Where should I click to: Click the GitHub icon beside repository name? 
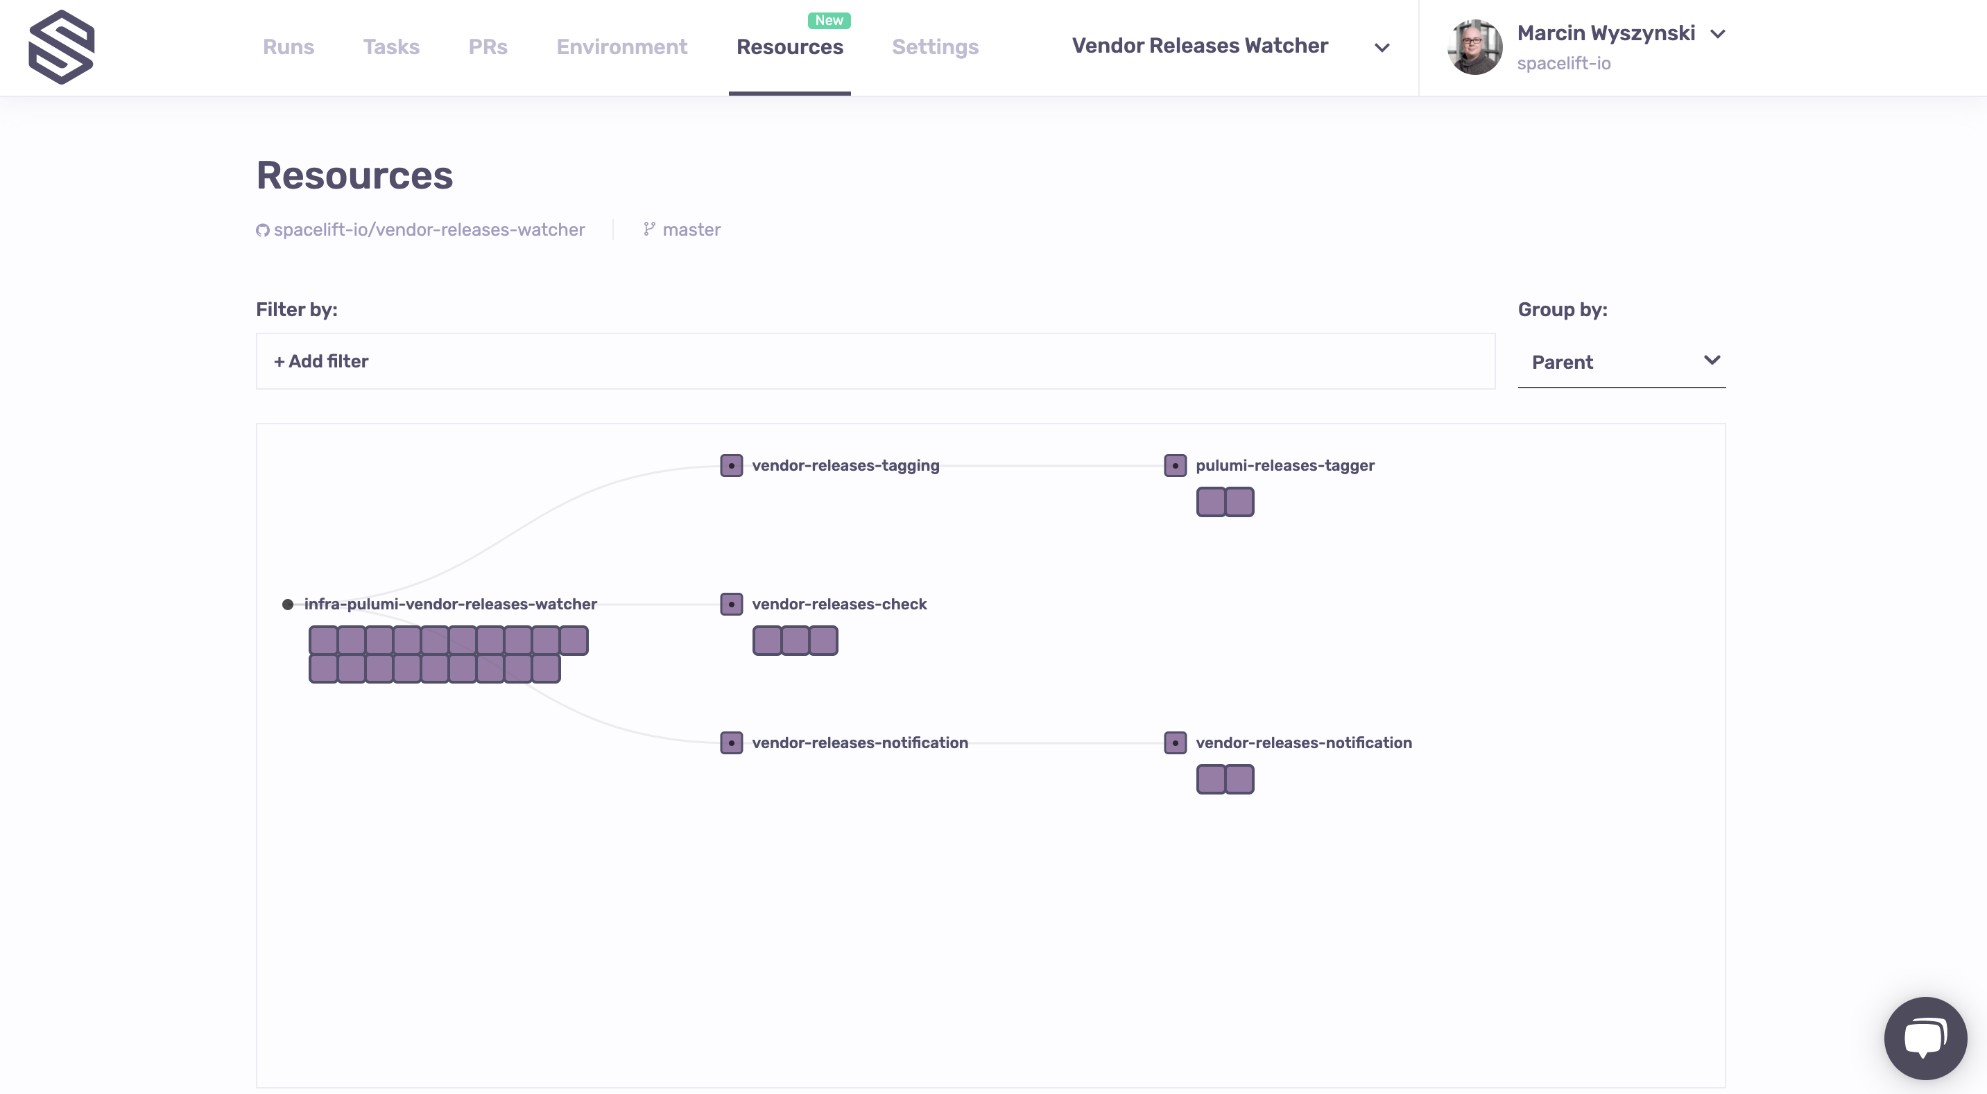pos(263,231)
